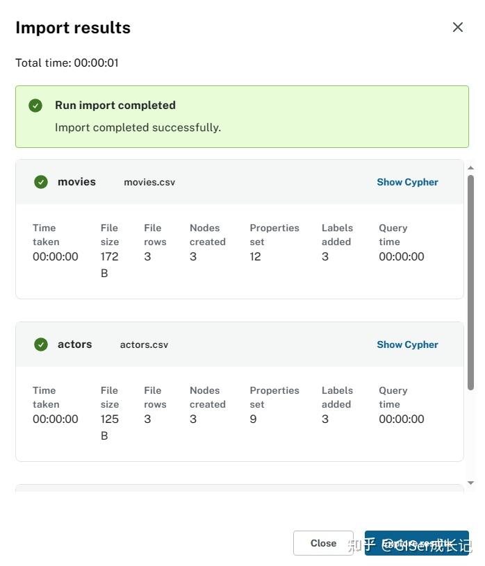Click the green checkmark in the success banner
Image resolution: width=485 pixels, height=566 pixels.
(35, 106)
